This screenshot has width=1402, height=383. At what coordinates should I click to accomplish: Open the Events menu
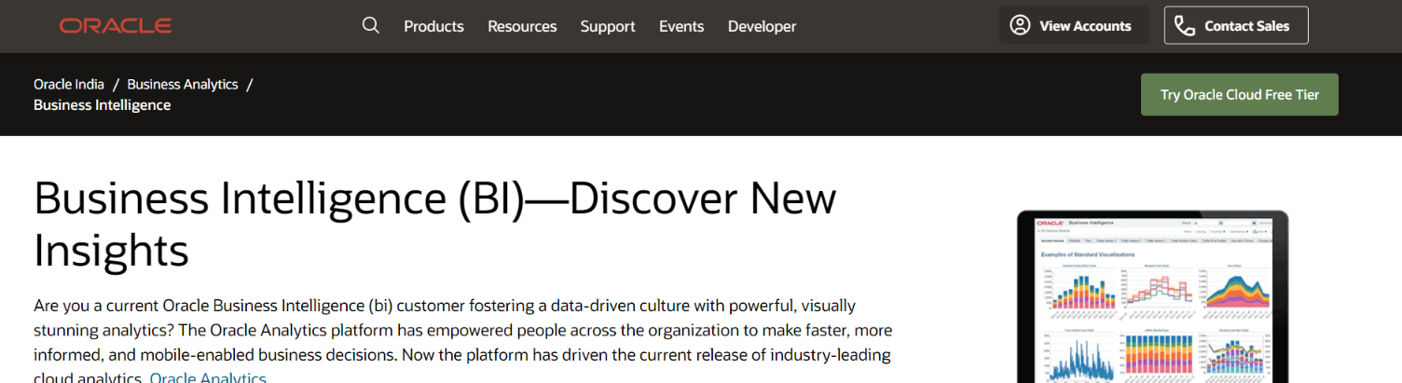pyautogui.click(x=681, y=26)
